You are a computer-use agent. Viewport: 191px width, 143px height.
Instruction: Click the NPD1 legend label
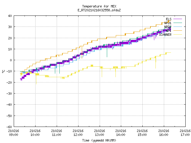coord(168,23)
